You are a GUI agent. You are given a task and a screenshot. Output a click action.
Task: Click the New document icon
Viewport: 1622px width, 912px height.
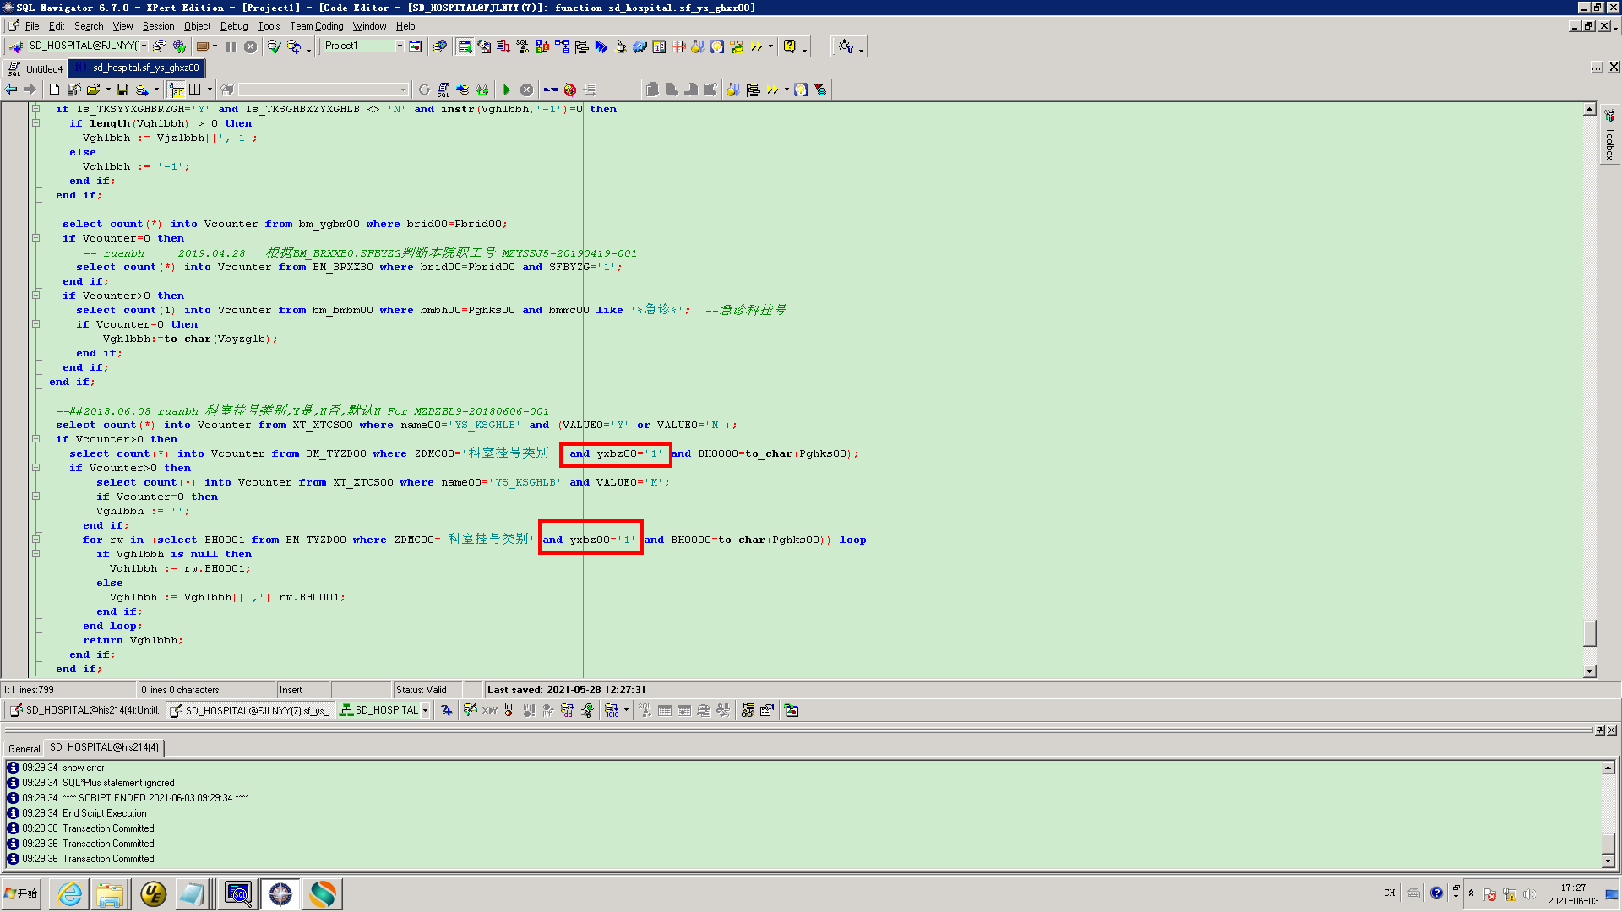coord(55,90)
